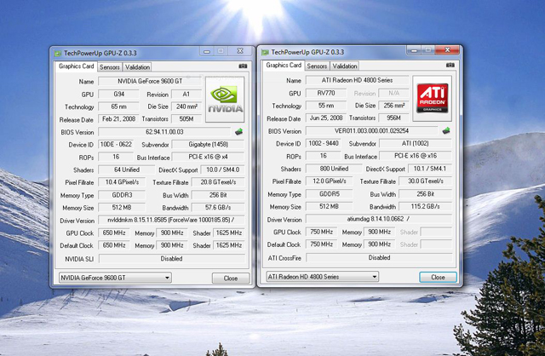Click the NVIDIA logo image
Image resolution: width=545 pixels, height=356 pixels.
click(x=224, y=95)
